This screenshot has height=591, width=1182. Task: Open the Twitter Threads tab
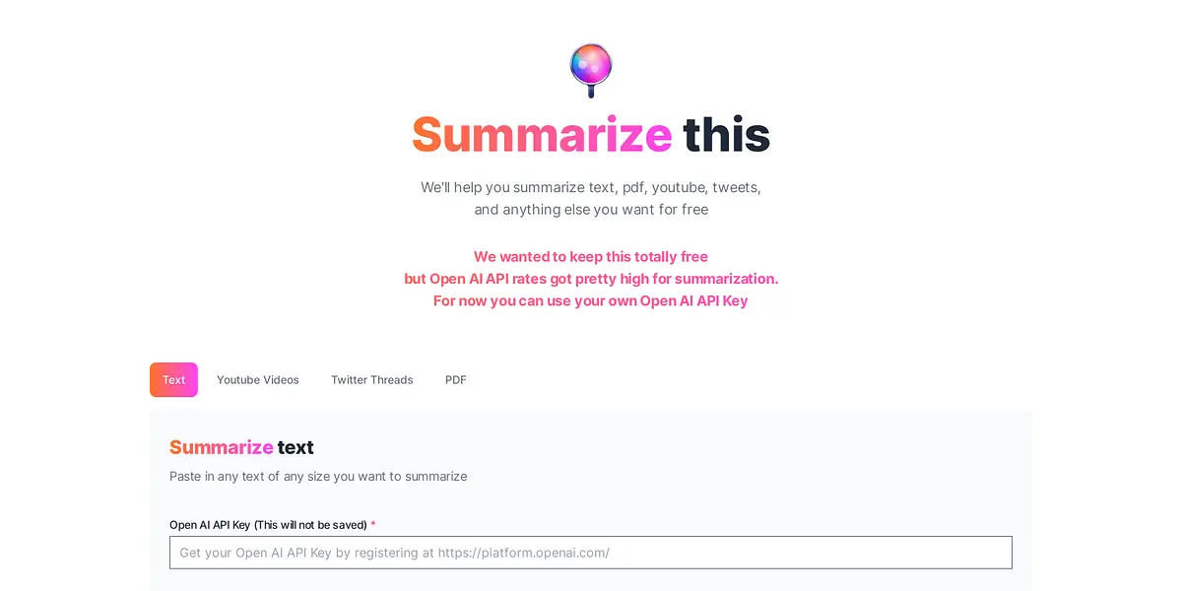point(371,380)
